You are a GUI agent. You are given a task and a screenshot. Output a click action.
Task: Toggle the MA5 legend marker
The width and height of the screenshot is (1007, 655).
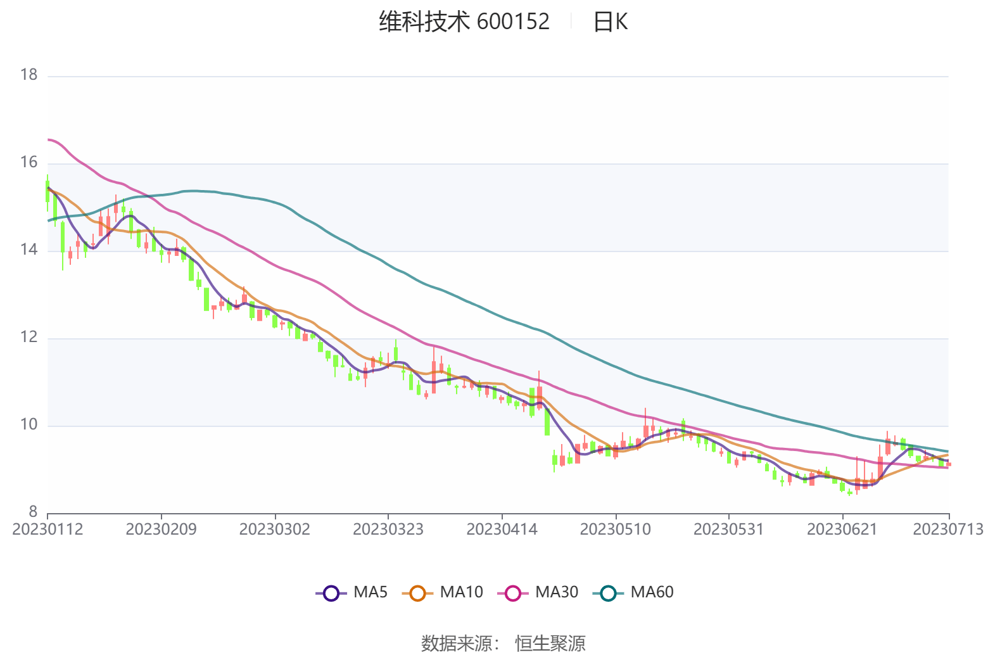tap(331, 593)
